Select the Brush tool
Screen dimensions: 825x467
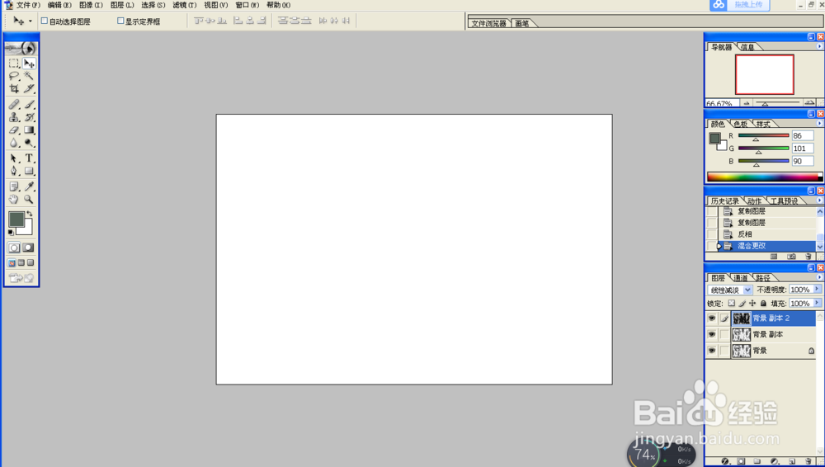29,104
